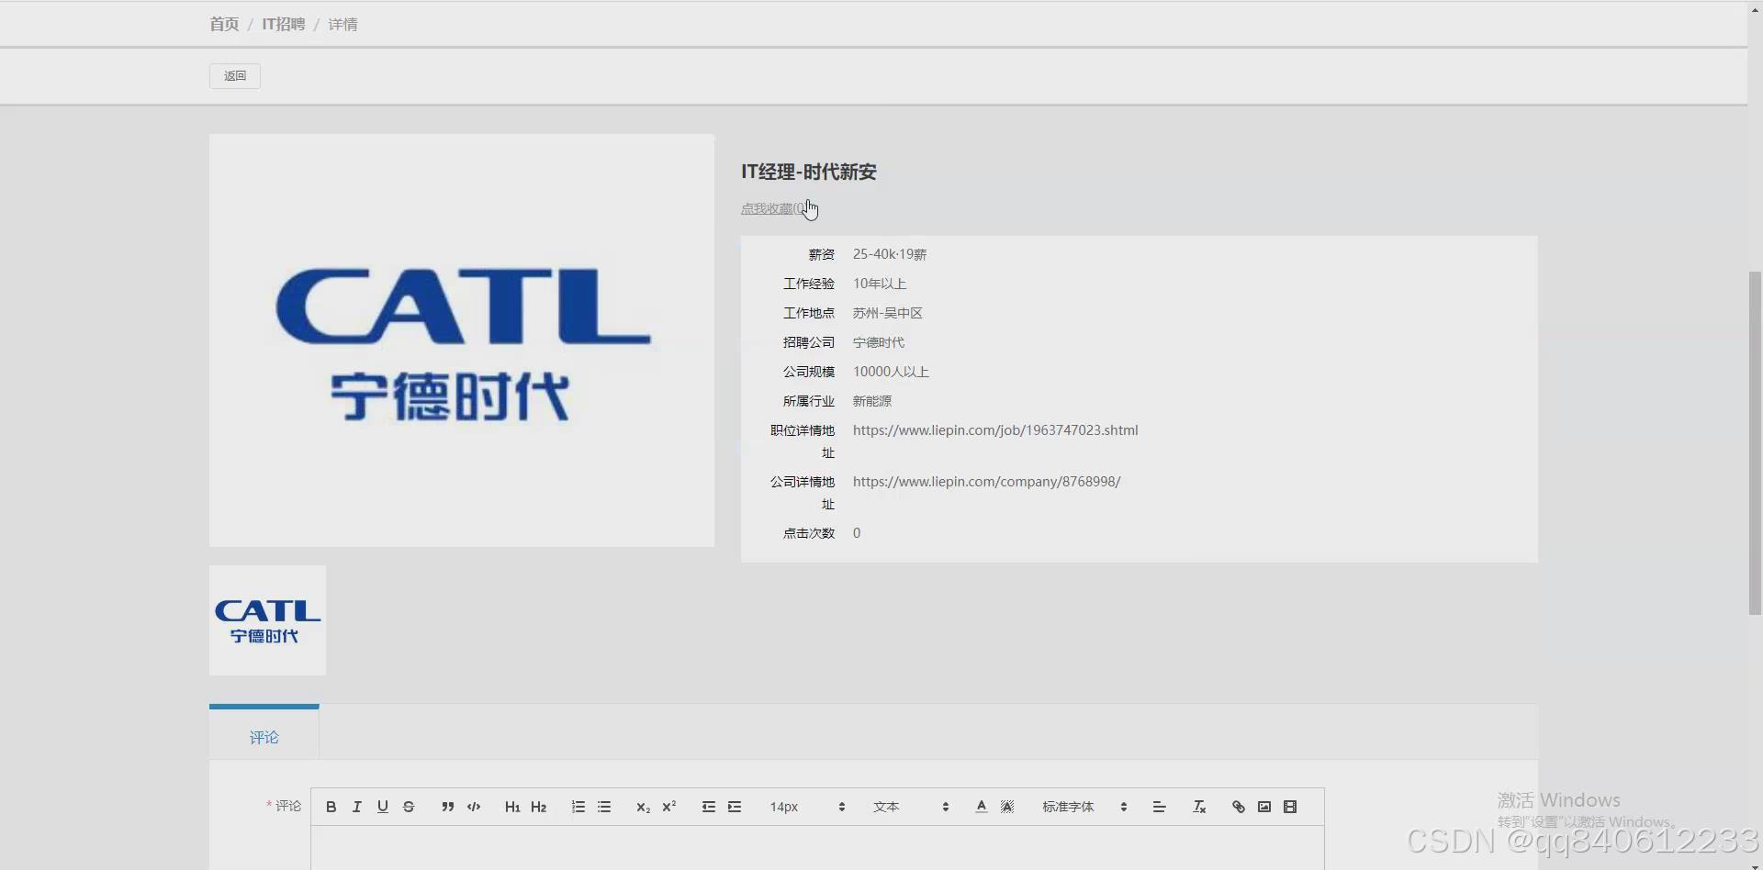This screenshot has width=1763, height=870.
Task: Toggle bold formatting in comment editor
Action: click(331, 807)
